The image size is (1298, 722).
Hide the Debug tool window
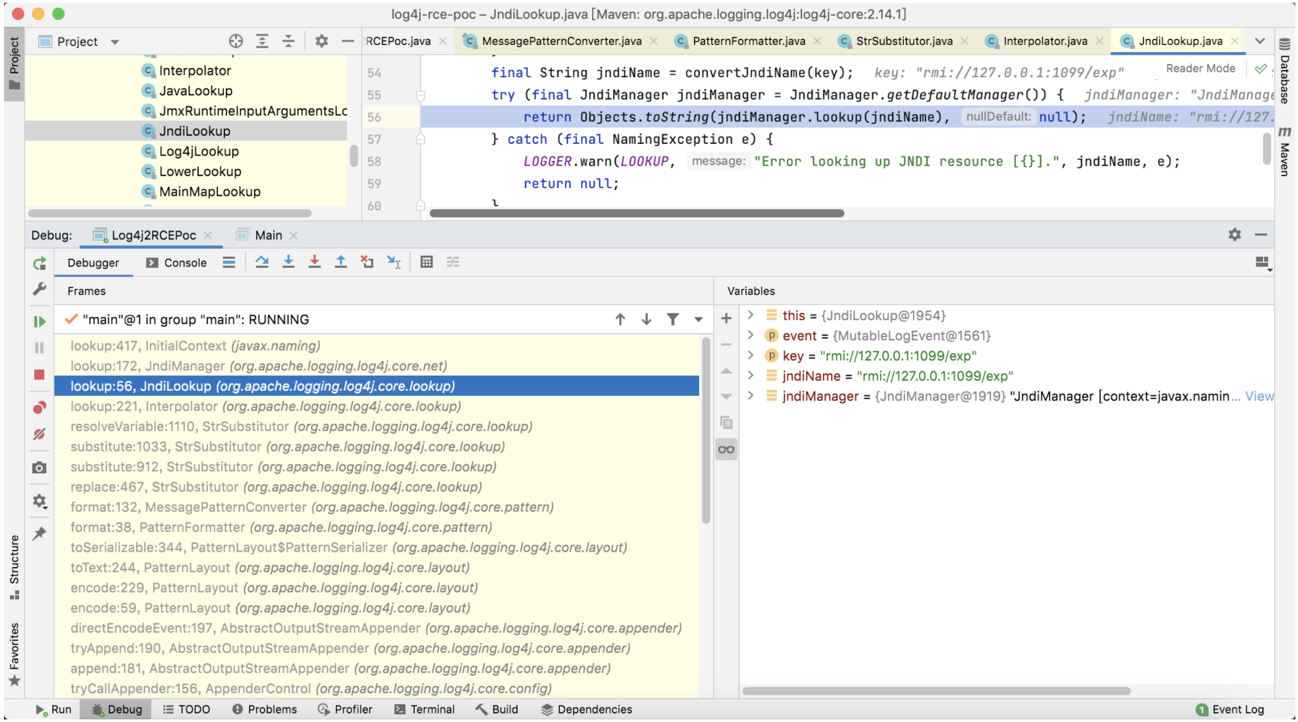[x=1261, y=234]
